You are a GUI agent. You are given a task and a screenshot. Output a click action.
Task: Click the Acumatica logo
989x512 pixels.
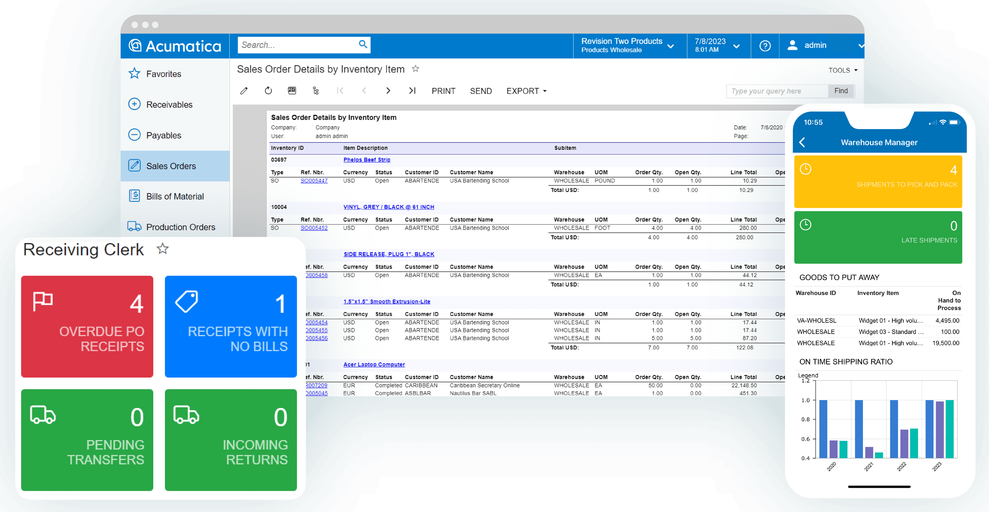175,46
